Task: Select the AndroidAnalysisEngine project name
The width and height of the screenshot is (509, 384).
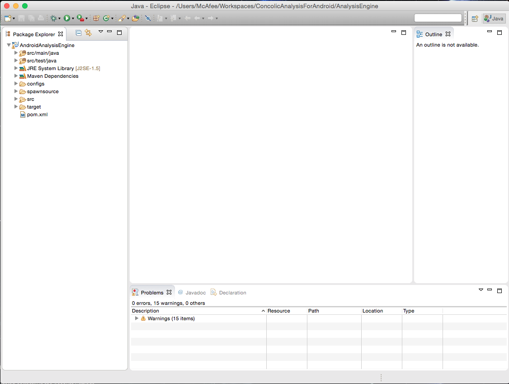Action: point(47,45)
